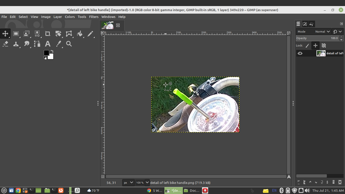Choose the Eraser tool
The image size is (345, 194).
point(5,44)
